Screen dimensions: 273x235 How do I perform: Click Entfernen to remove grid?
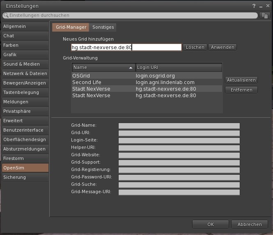241,90
